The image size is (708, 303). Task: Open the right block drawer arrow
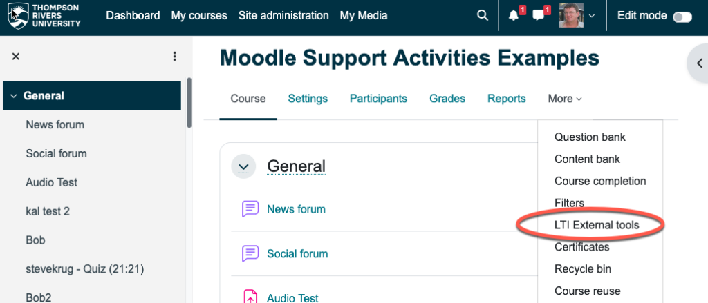(700, 63)
